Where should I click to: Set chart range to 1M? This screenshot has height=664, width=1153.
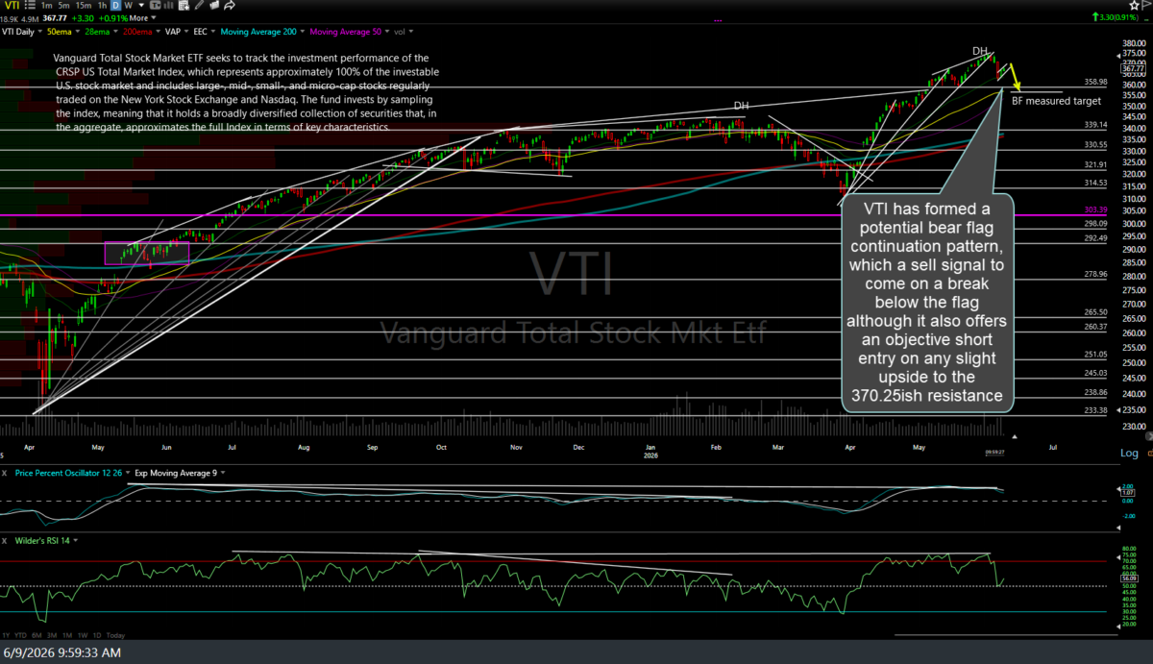coord(67,635)
